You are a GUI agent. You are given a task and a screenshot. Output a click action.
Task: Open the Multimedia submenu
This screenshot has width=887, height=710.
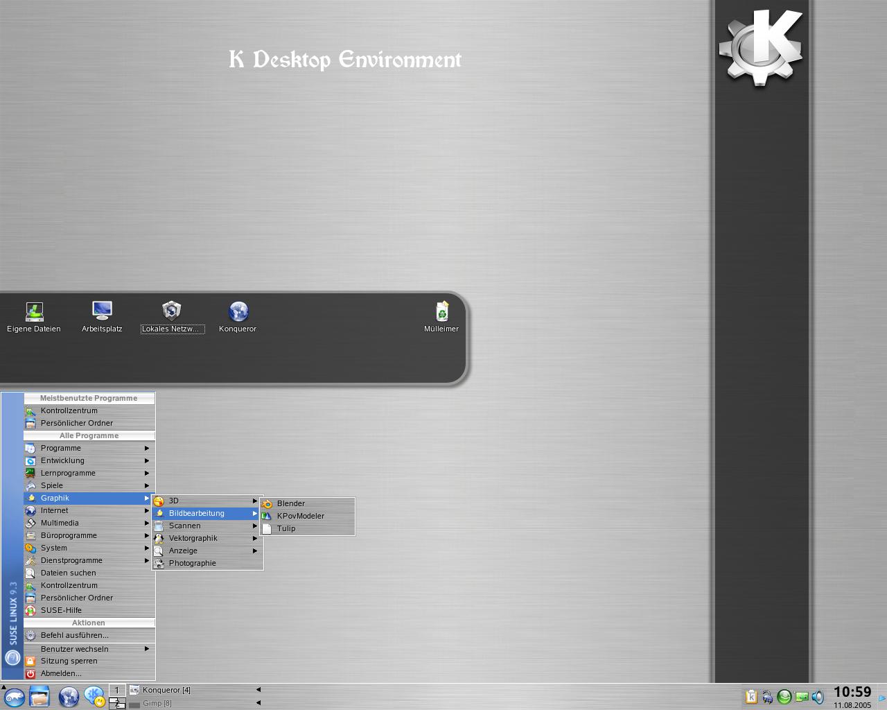click(x=89, y=523)
